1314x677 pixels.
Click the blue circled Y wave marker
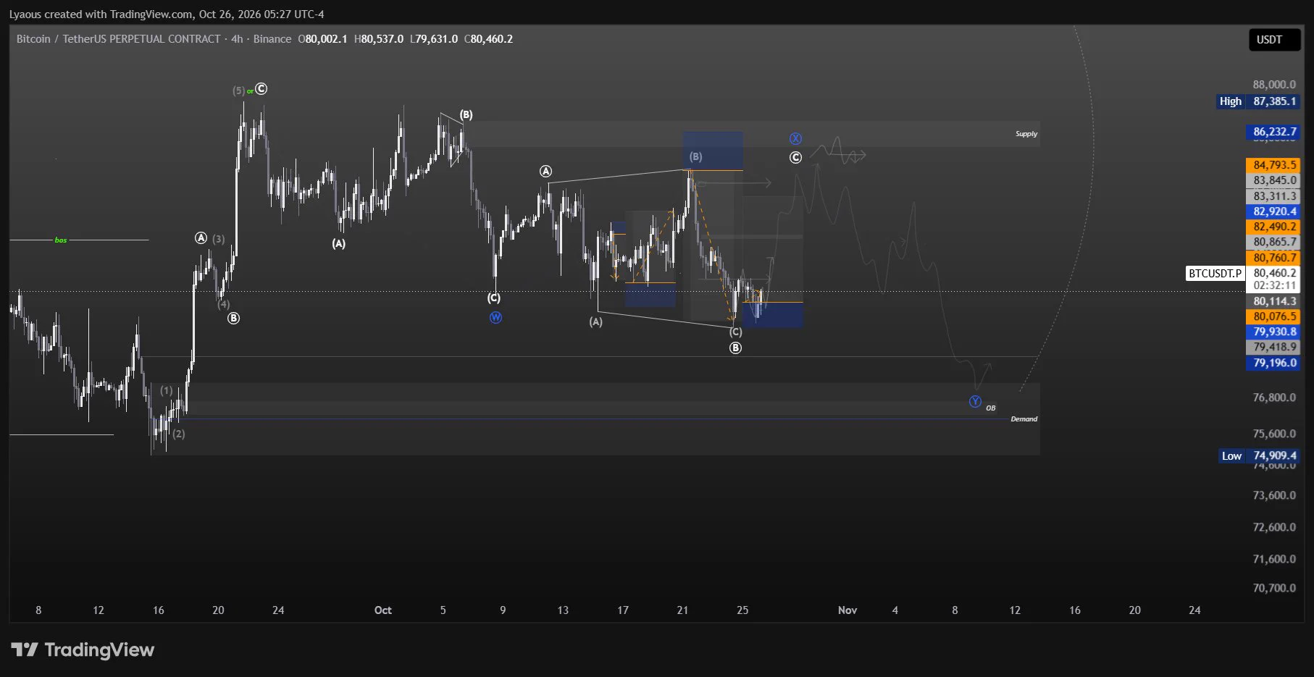(975, 401)
